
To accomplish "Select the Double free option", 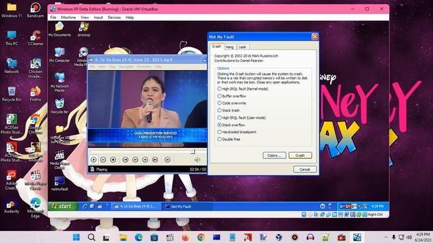I will (229, 139).
